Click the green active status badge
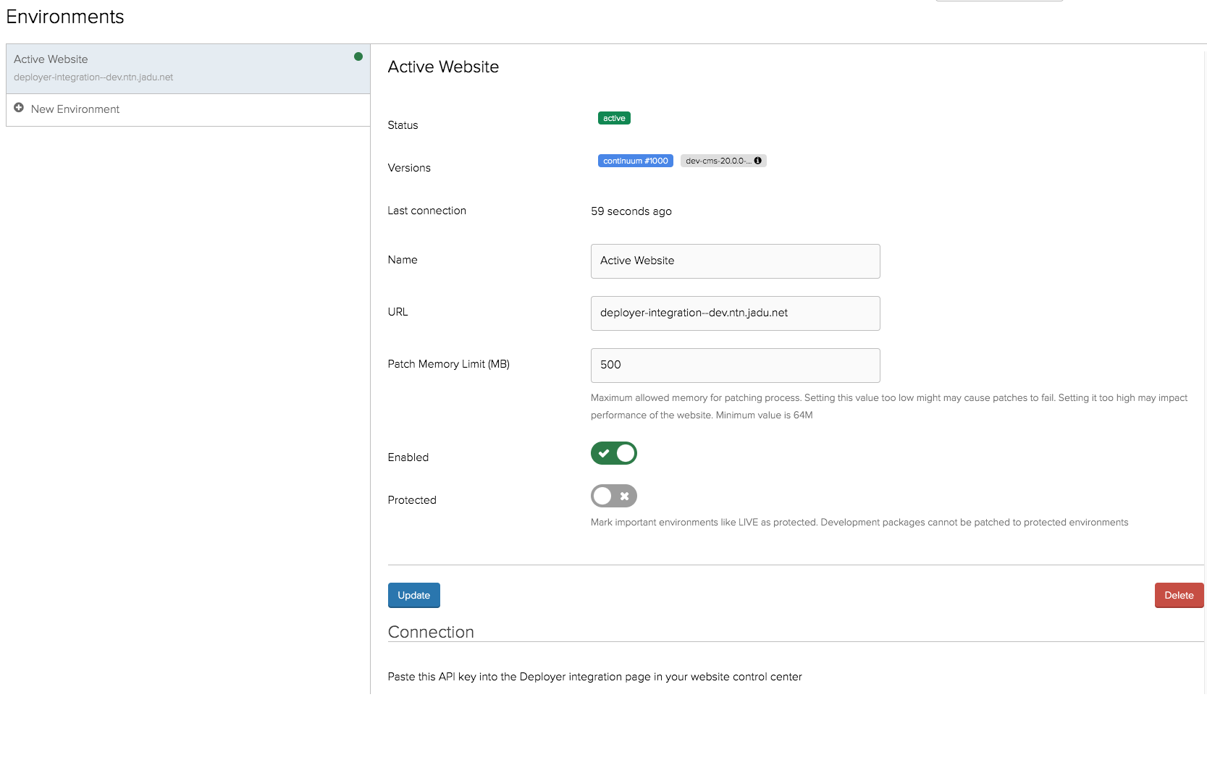Image resolution: width=1207 pixels, height=781 pixels. [x=614, y=118]
